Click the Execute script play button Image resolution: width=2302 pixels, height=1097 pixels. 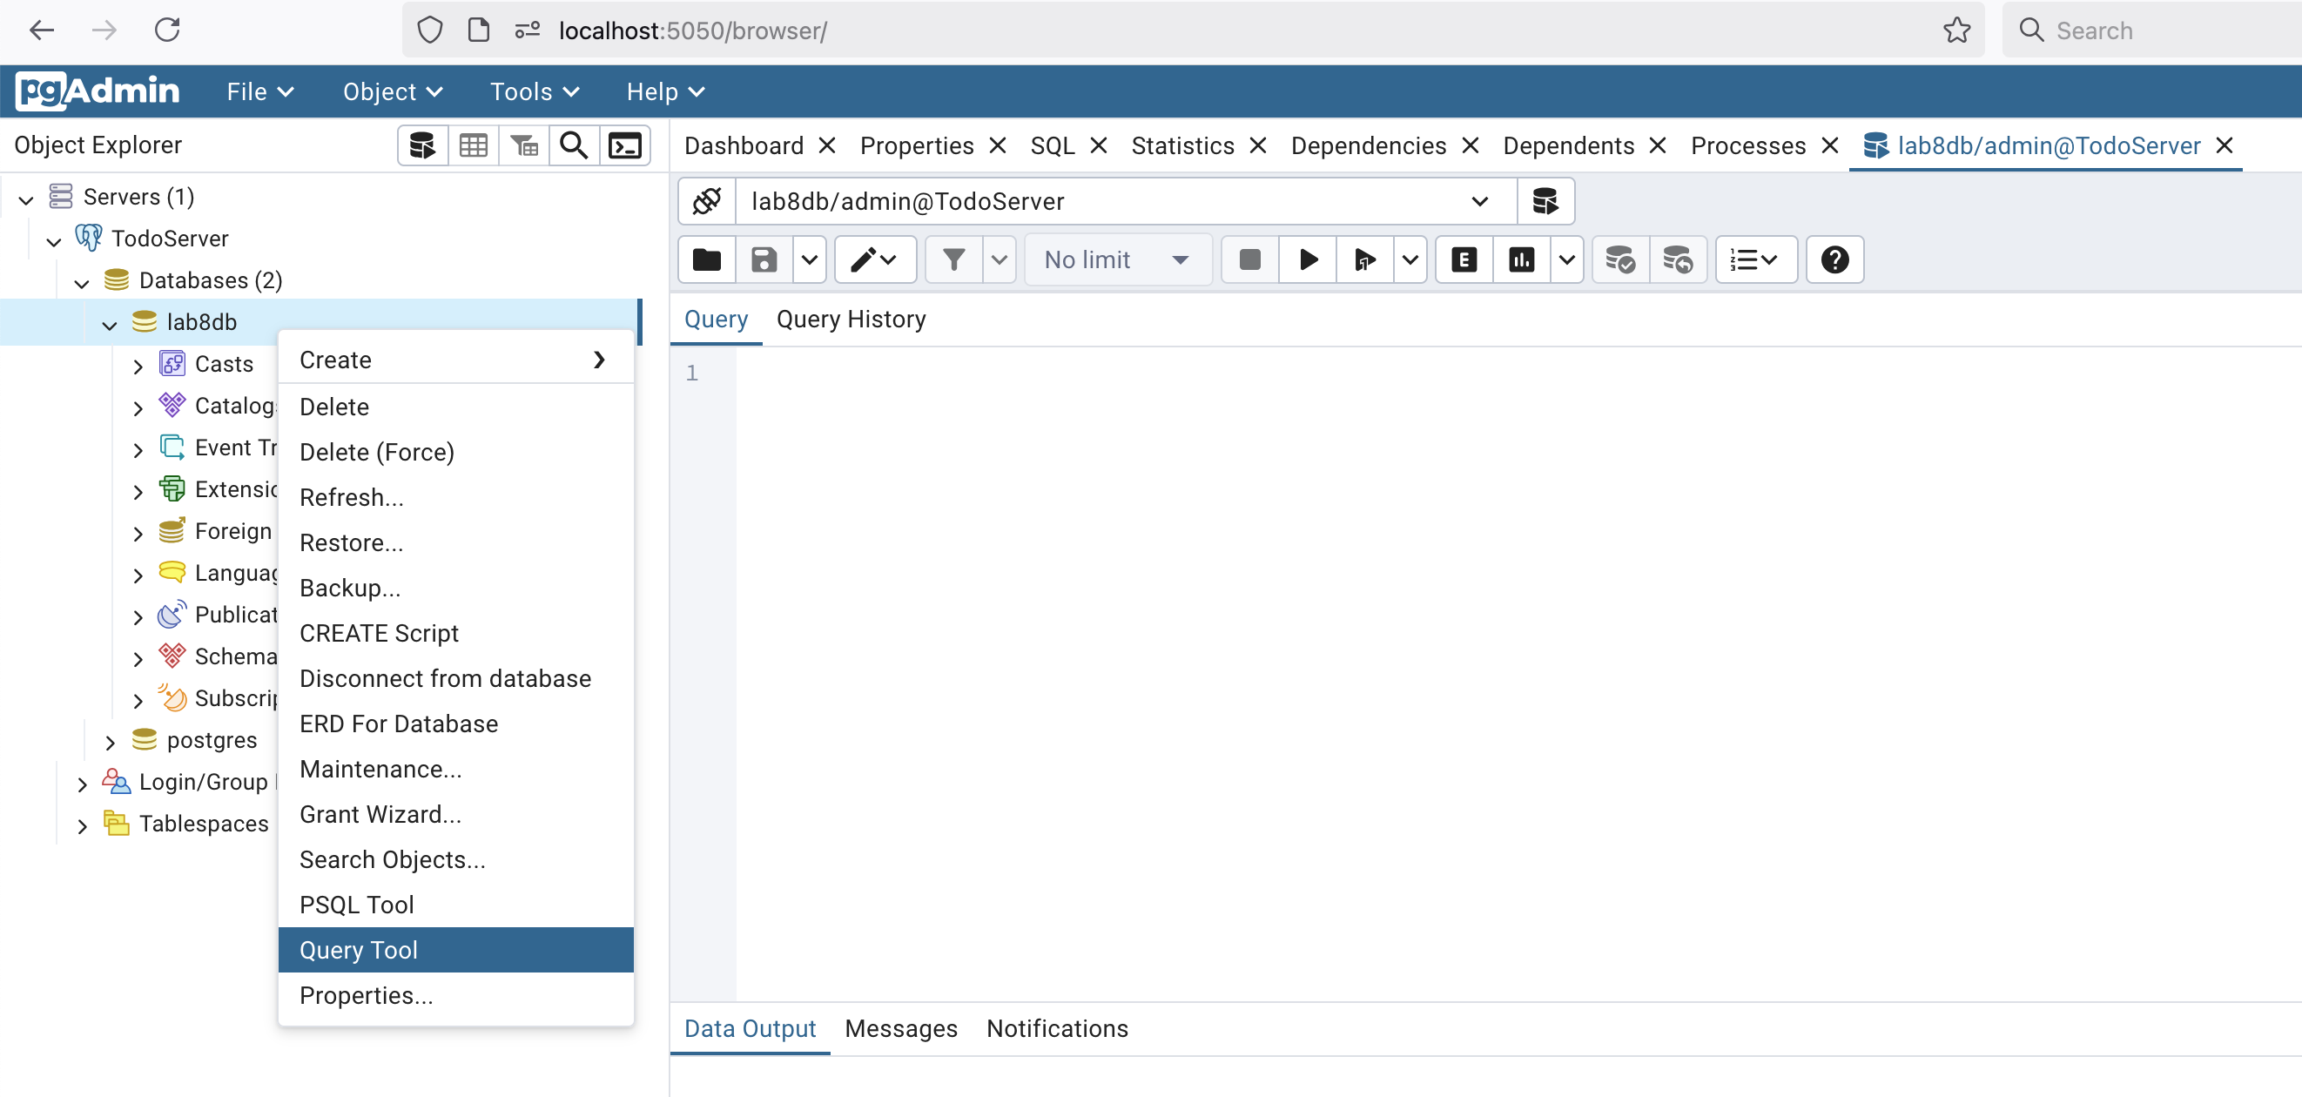tap(1308, 260)
